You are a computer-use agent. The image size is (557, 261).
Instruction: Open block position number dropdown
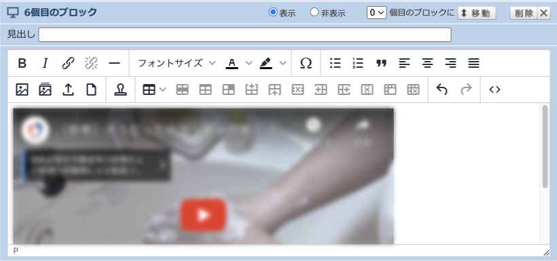click(376, 13)
